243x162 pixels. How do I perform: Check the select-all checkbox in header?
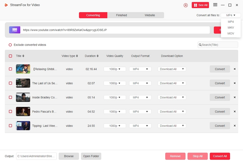(10, 56)
